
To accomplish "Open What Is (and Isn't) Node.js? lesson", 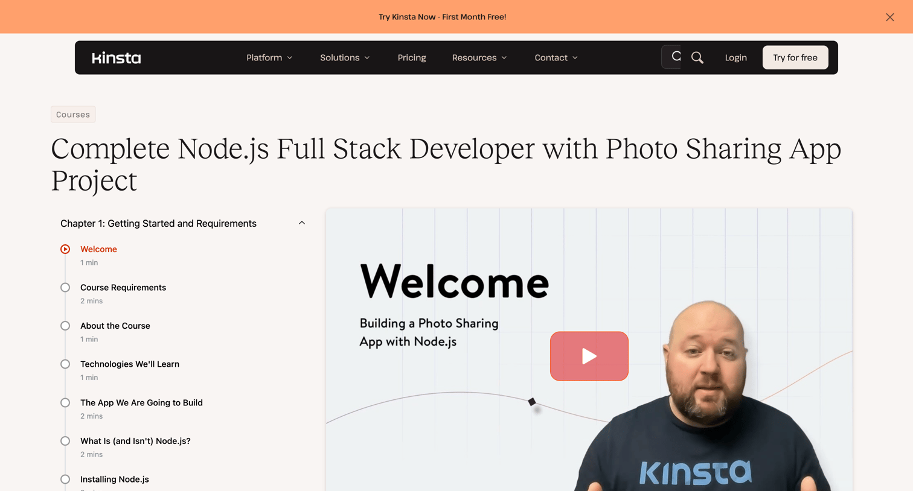I will tap(135, 441).
